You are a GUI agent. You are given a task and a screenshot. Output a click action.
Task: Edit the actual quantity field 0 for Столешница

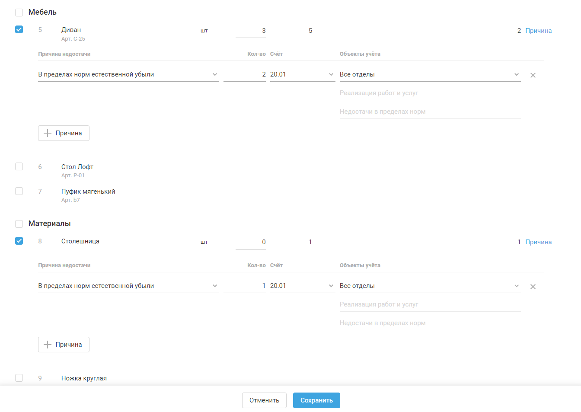[251, 242]
